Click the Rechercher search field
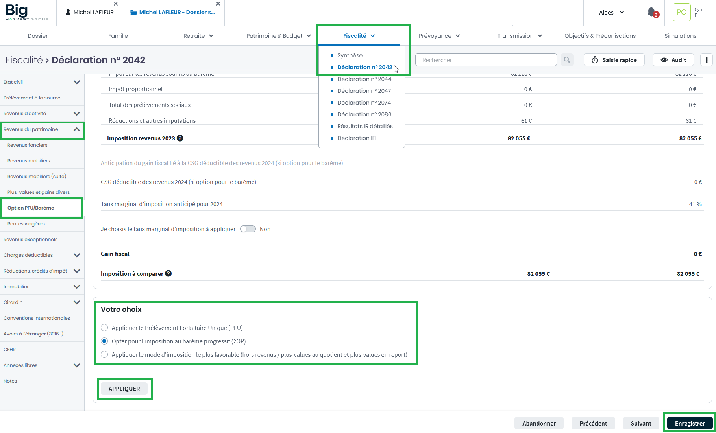The height and width of the screenshot is (433, 716). point(486,60)
